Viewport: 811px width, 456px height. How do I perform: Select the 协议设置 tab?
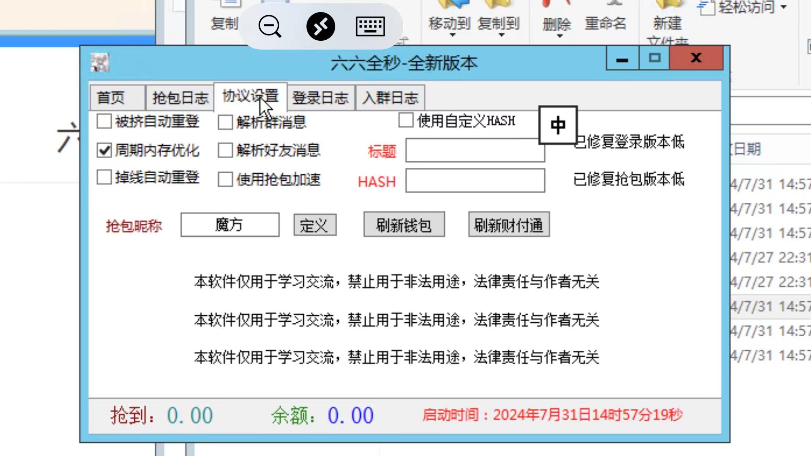pyautogui.click(x=250, y=96)
